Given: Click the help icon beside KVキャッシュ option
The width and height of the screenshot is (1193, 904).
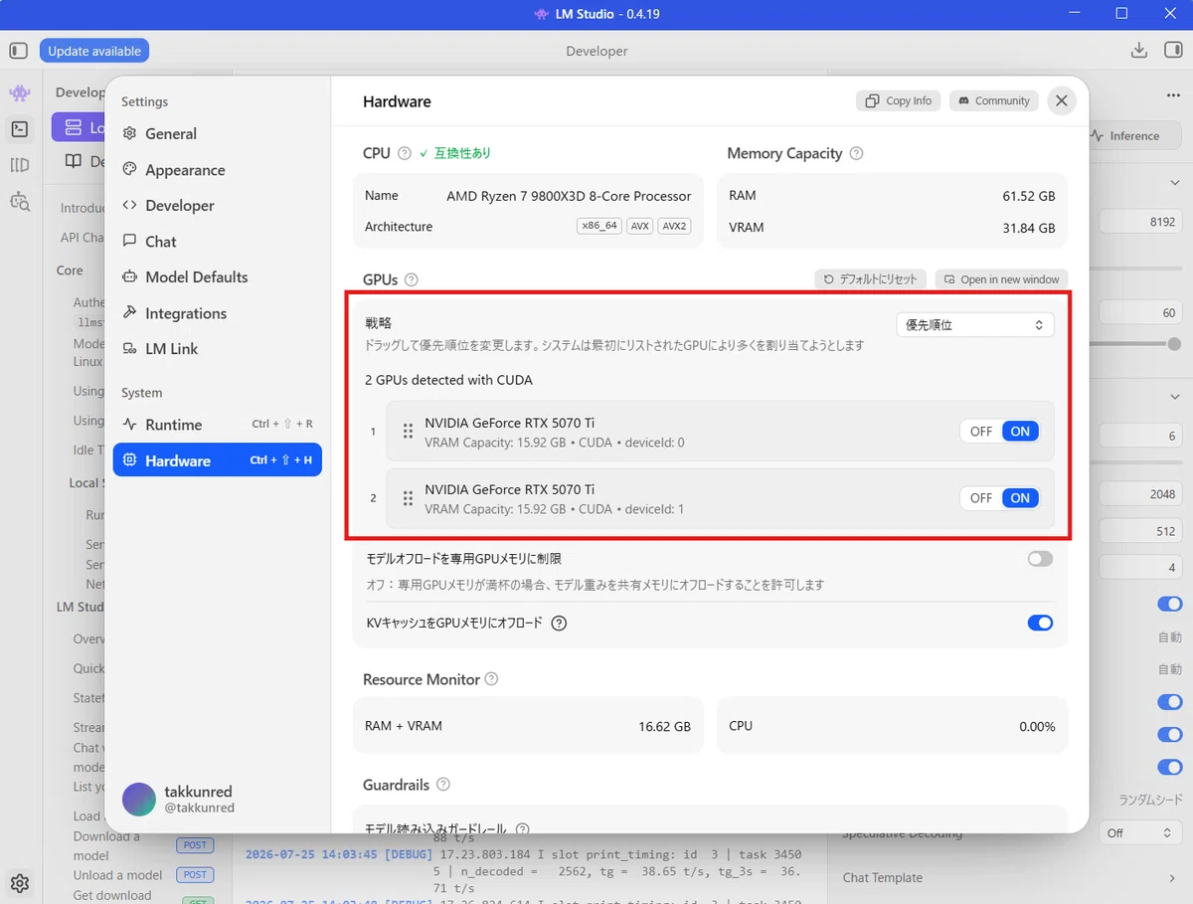Looking at the screenshot, I should tap(559, 624).
